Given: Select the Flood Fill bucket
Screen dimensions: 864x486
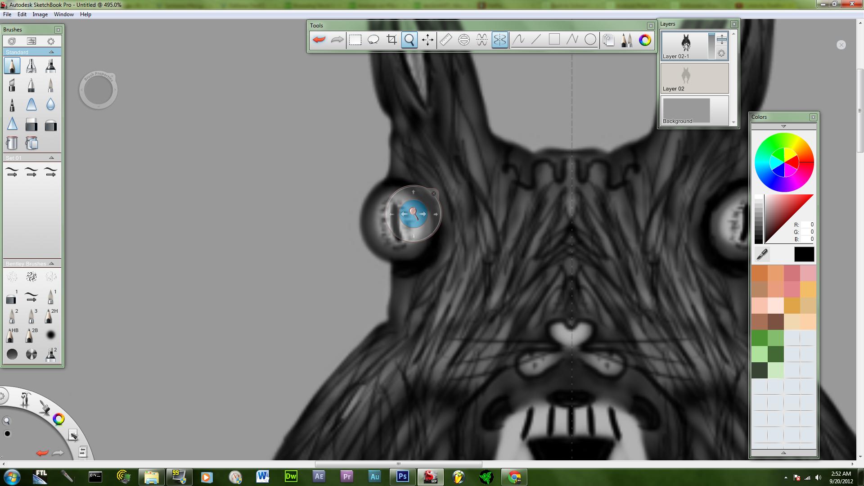Looking at the screenshot, I should pos(12,143).
